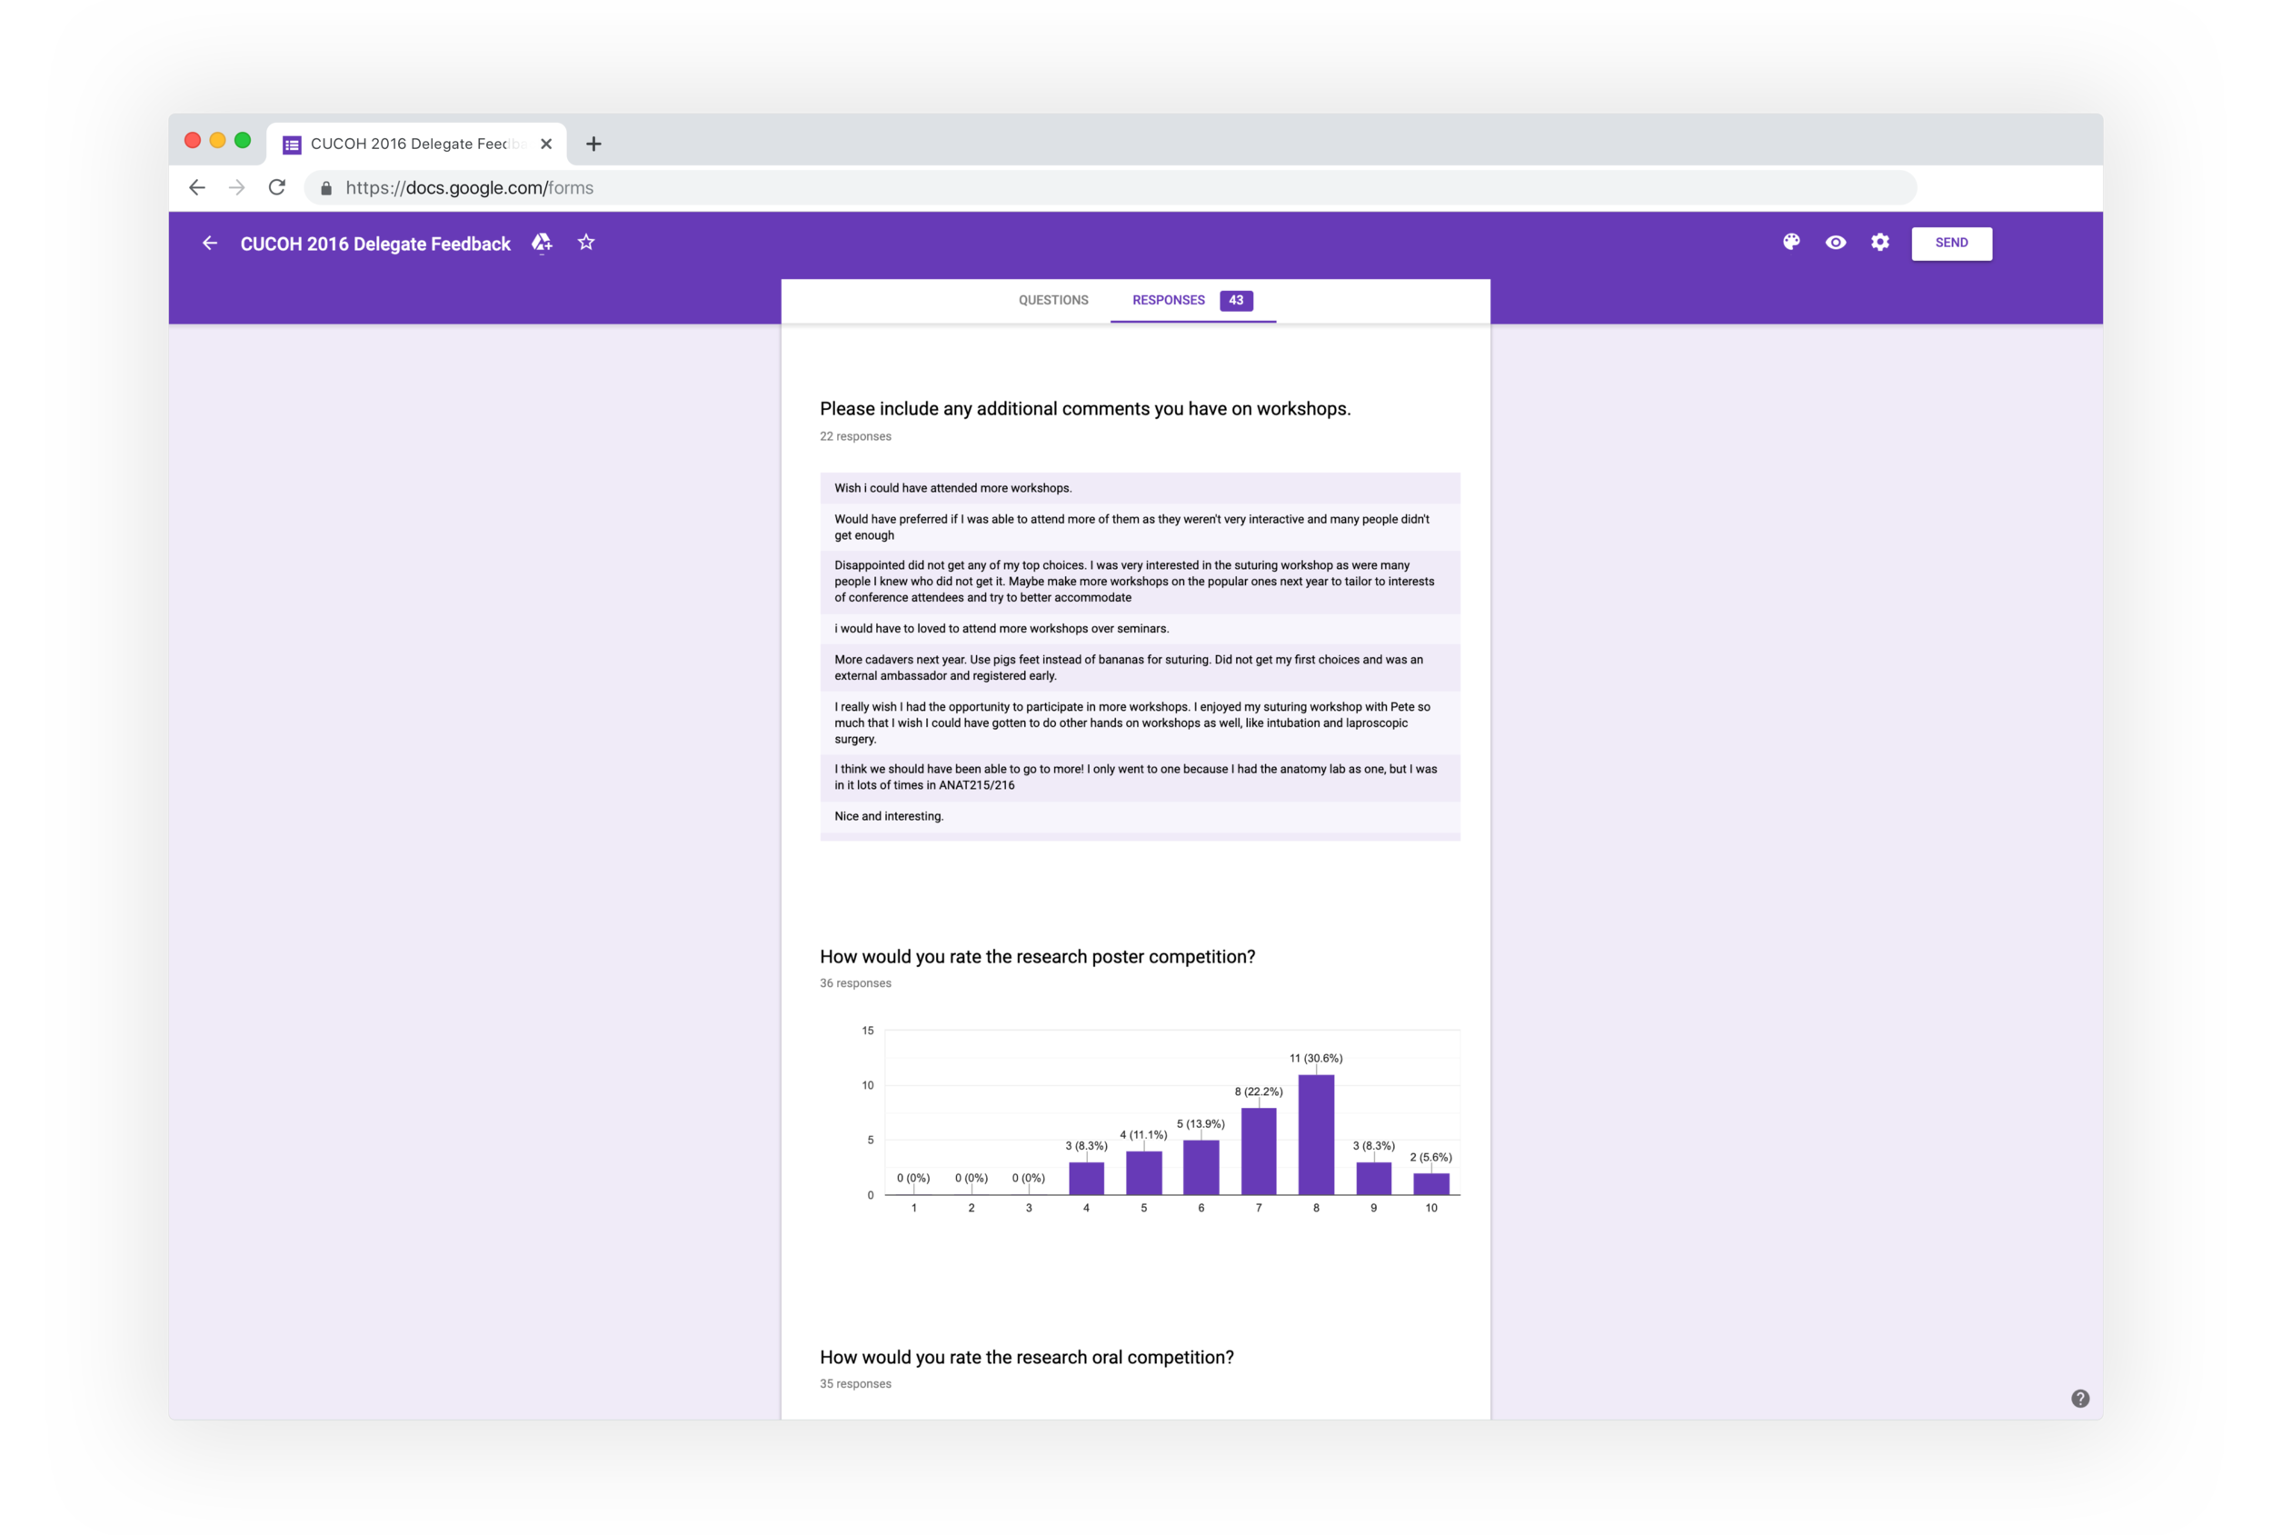The height and width of the screenshot is (1535, 2272).
Task: Click the research poster competition question heading
Action: coord(1037,956)
